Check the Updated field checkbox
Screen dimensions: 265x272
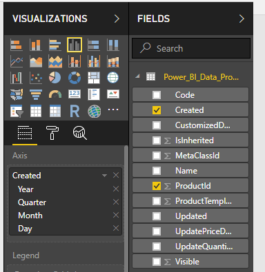(x=157, y=216)
